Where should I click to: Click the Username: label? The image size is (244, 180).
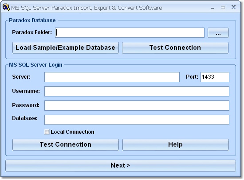coord(26,91)
